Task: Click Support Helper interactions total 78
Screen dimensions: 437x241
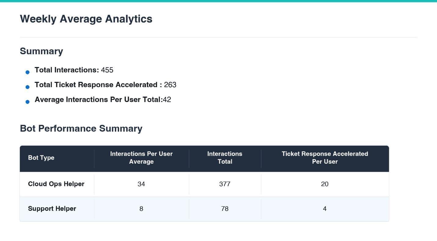Action: point(225,209)
